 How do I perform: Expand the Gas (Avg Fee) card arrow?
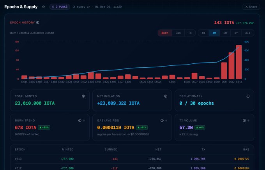point(166,121)
